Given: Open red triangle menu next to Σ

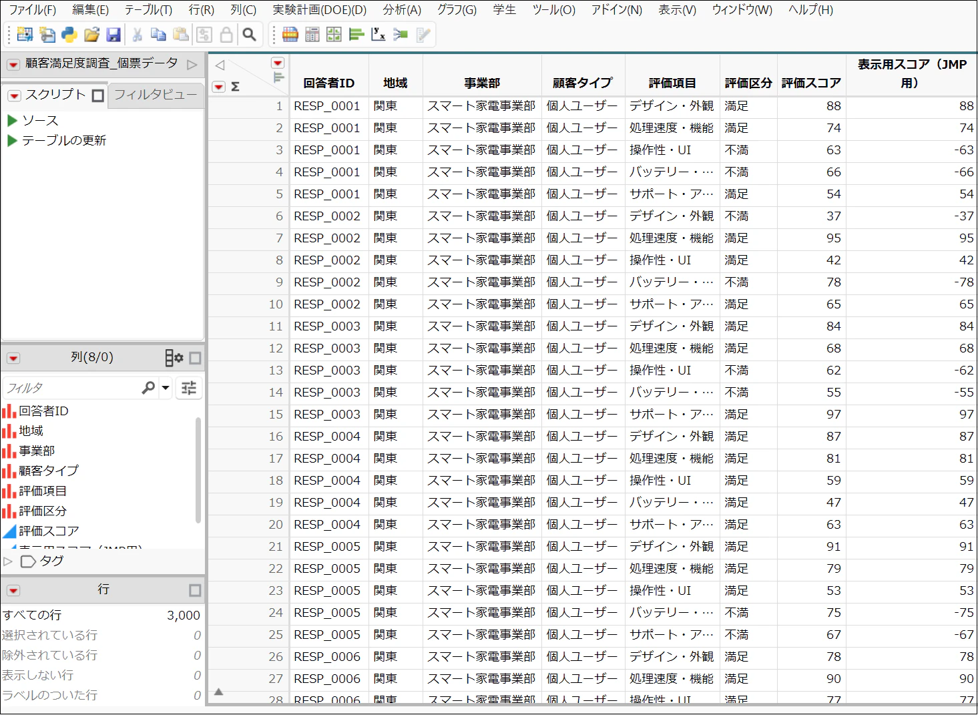Looking at the screenshot, I should point(218,87).
